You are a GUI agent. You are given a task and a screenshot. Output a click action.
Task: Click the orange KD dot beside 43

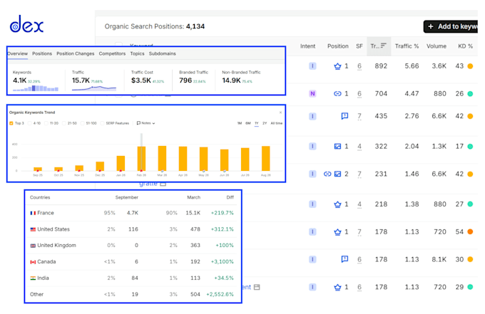point(470,66)
